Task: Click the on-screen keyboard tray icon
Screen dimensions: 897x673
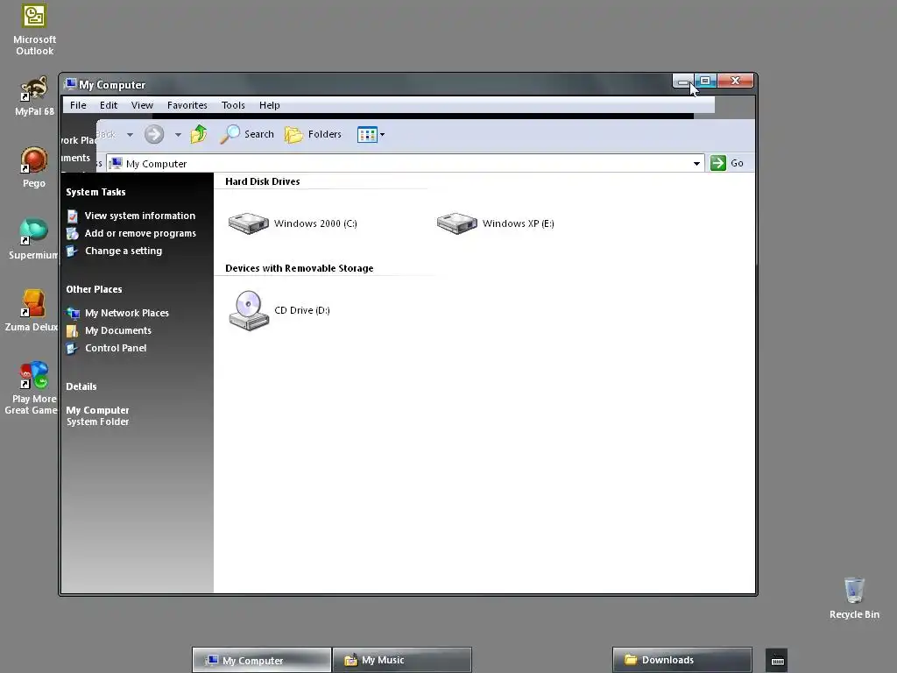Action: click(x=777, y=661)
